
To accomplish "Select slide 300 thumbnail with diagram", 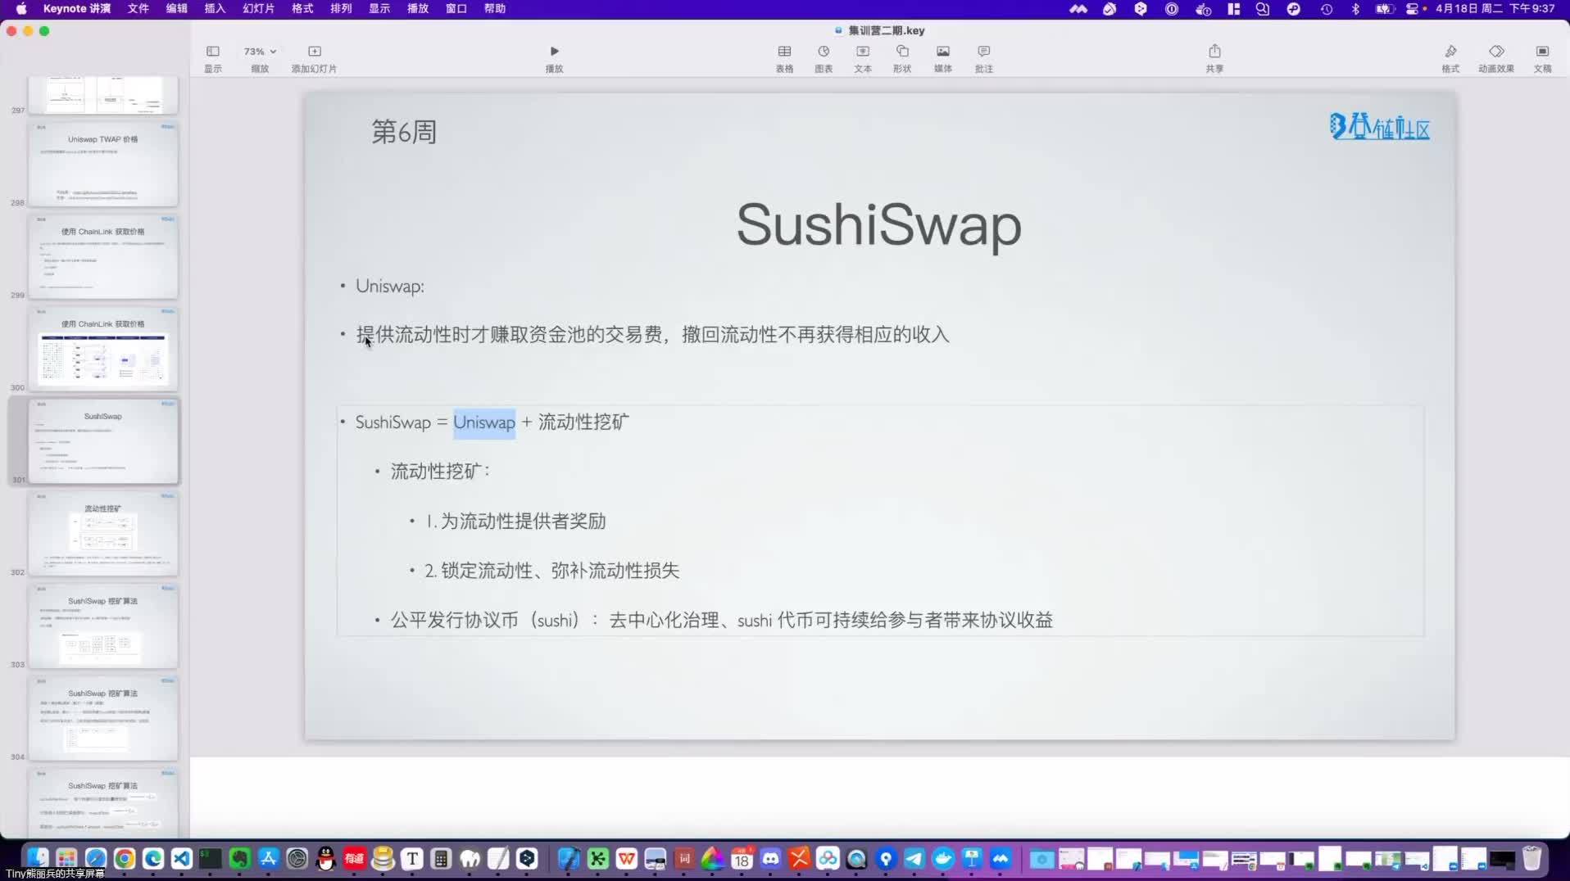I will click(x=103, y=349).
